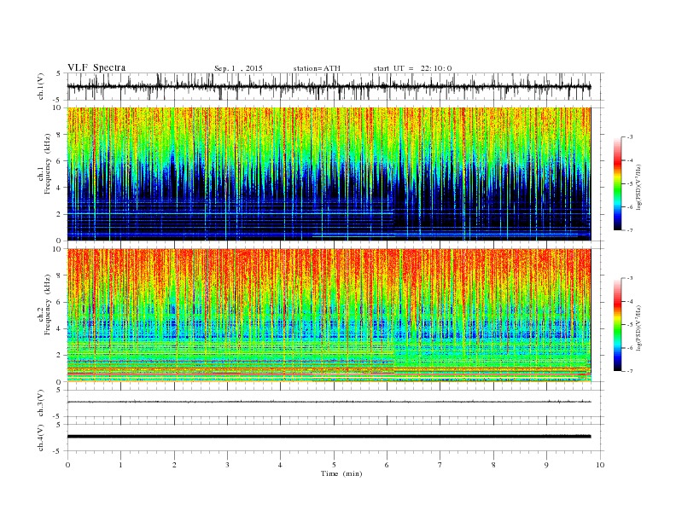Click the time axis tick label "7"
676x522 pixels.
(x=440, y=465)
